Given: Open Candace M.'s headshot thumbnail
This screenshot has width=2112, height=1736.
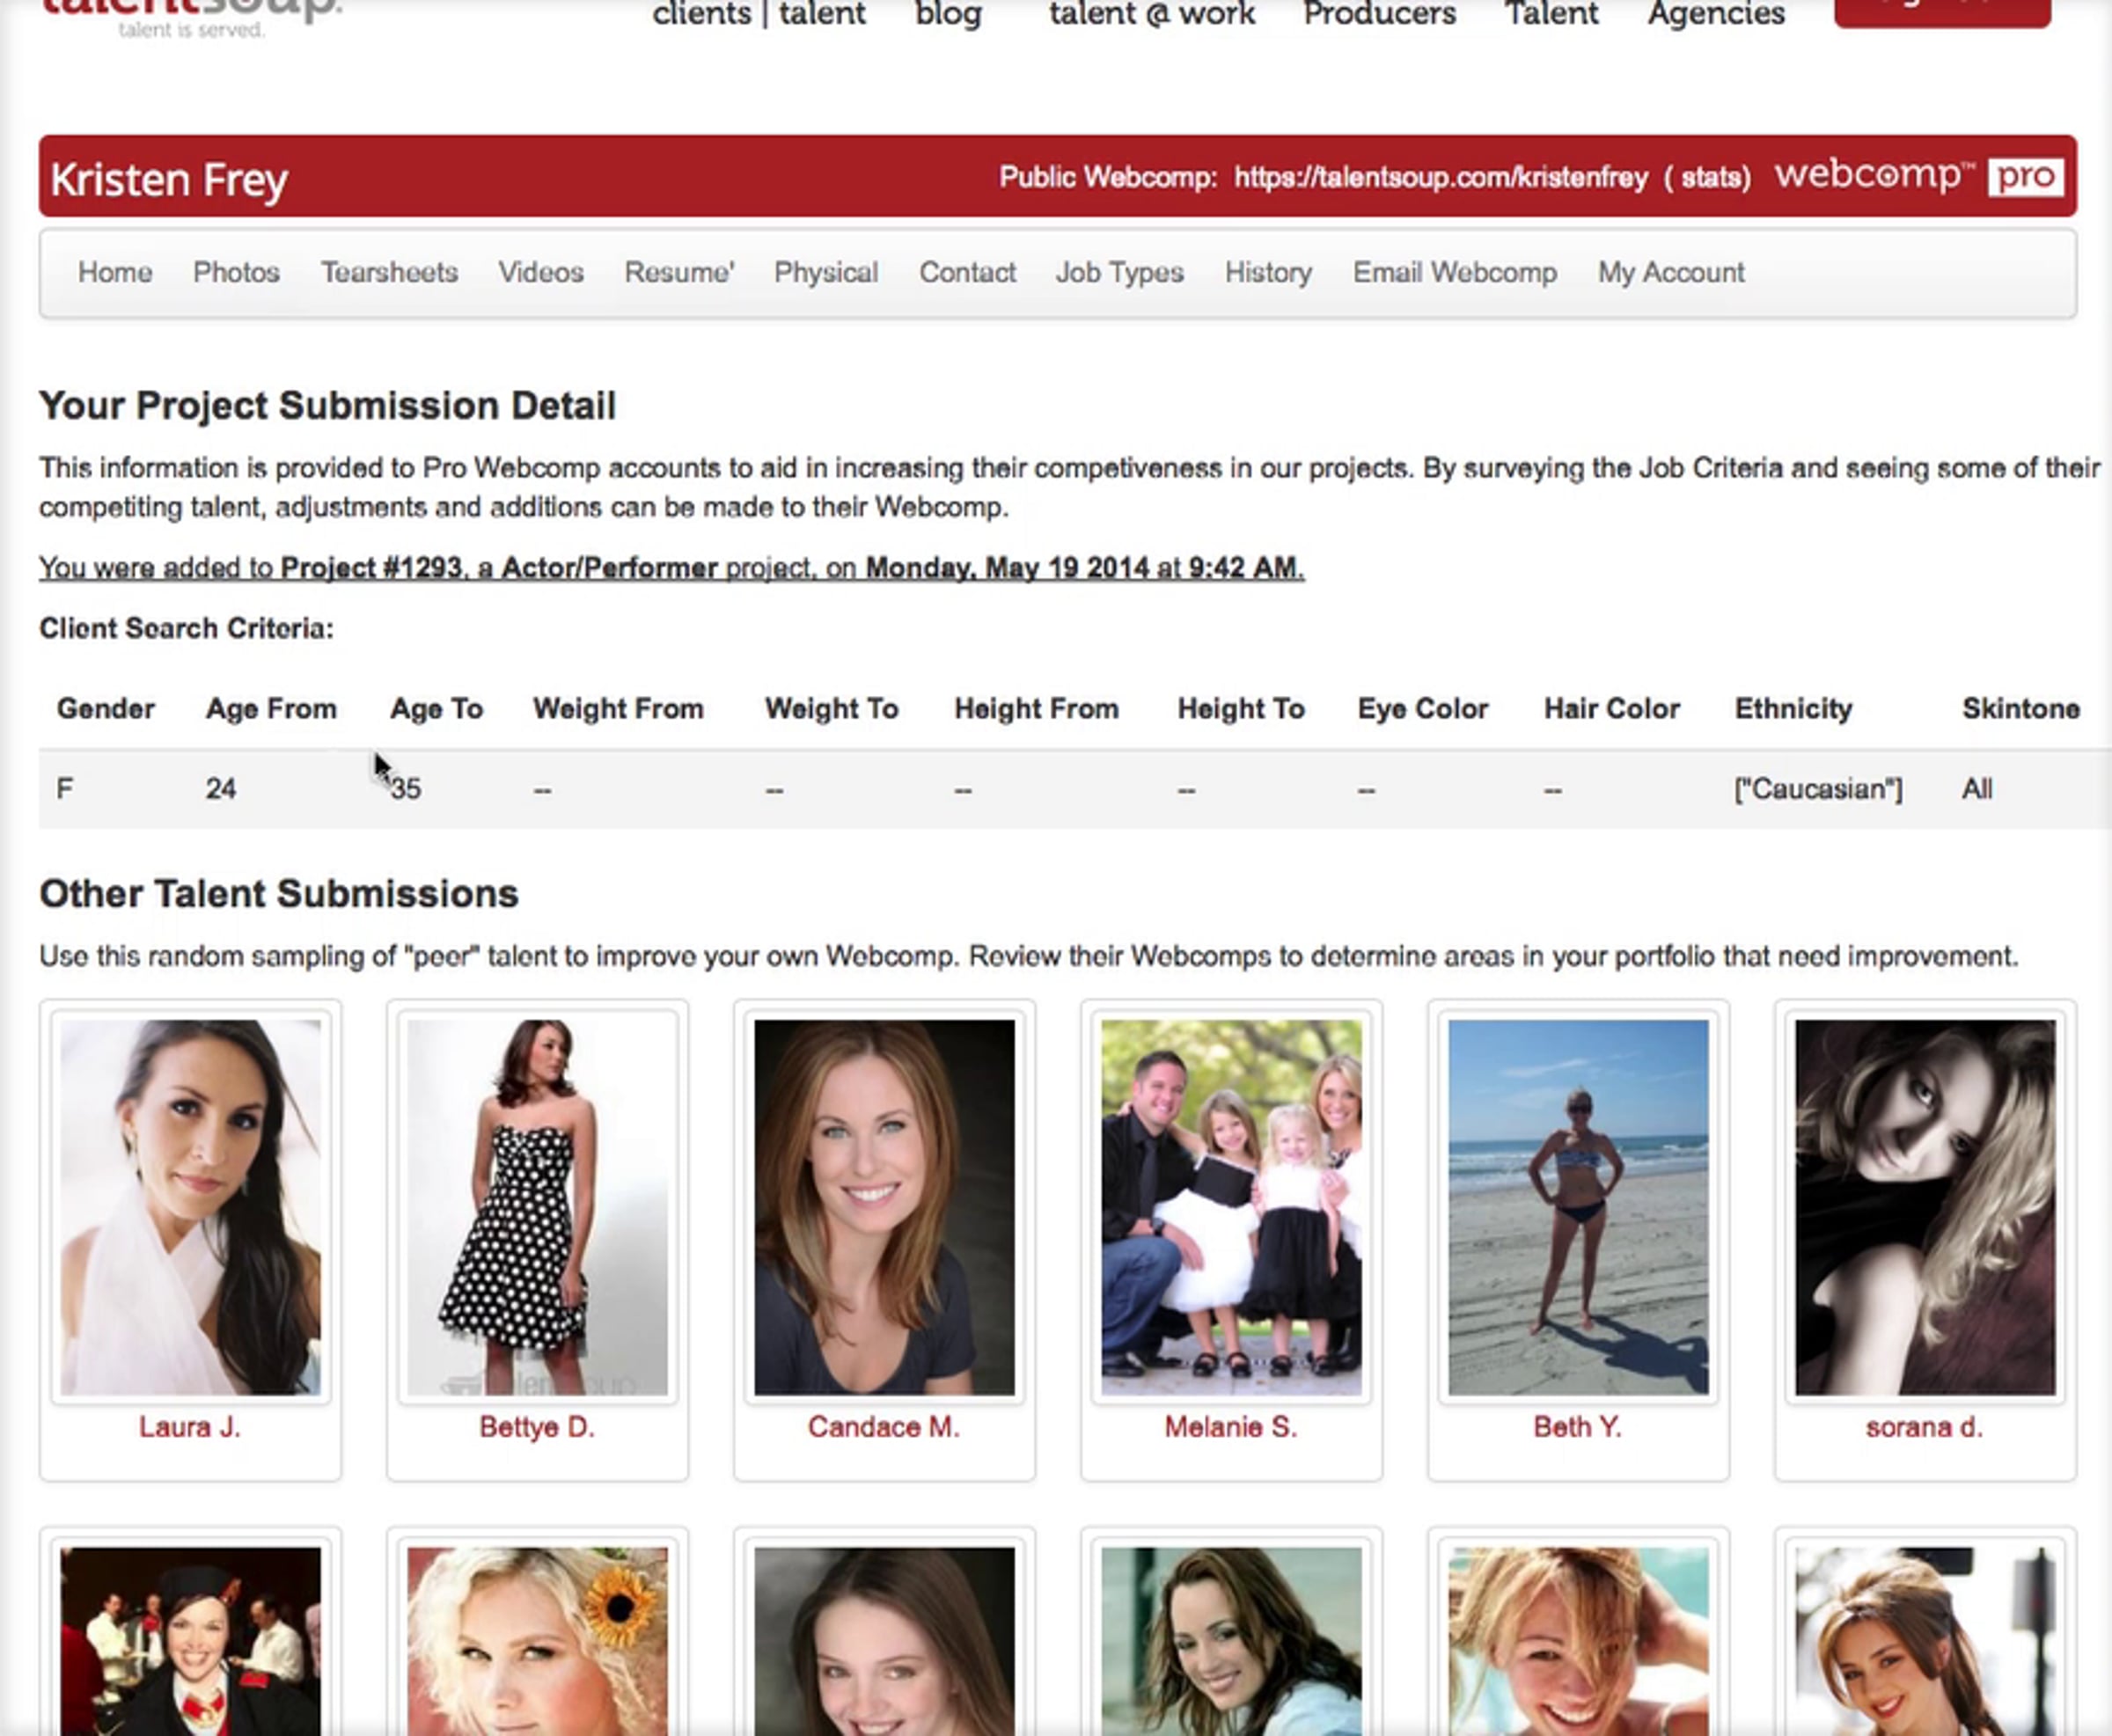Looking at the screenshot, I should point(883,1206).
